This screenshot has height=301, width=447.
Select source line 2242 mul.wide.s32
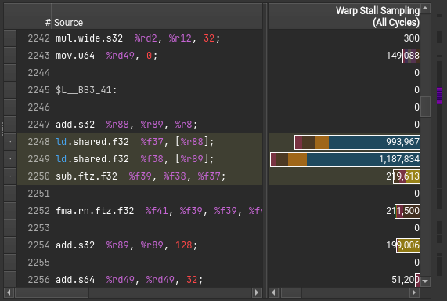click(x=139, y=38)
